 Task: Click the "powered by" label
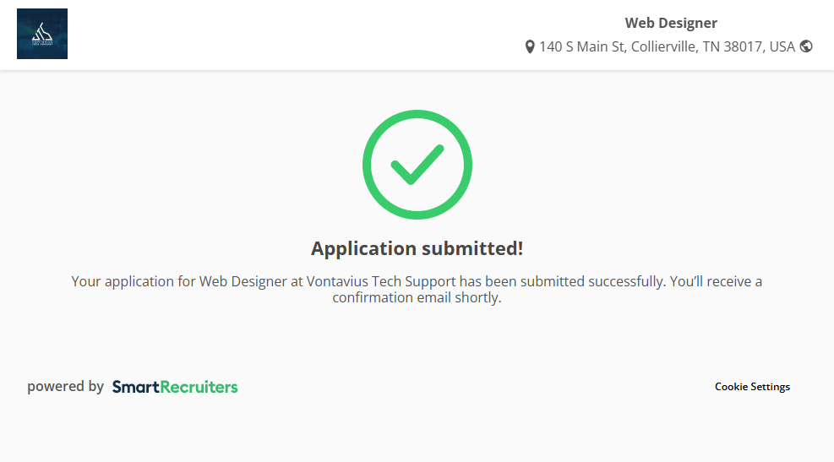[x=65, y=387]
